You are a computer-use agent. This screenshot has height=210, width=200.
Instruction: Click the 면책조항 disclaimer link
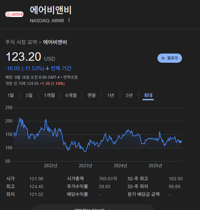coord(70,77)
